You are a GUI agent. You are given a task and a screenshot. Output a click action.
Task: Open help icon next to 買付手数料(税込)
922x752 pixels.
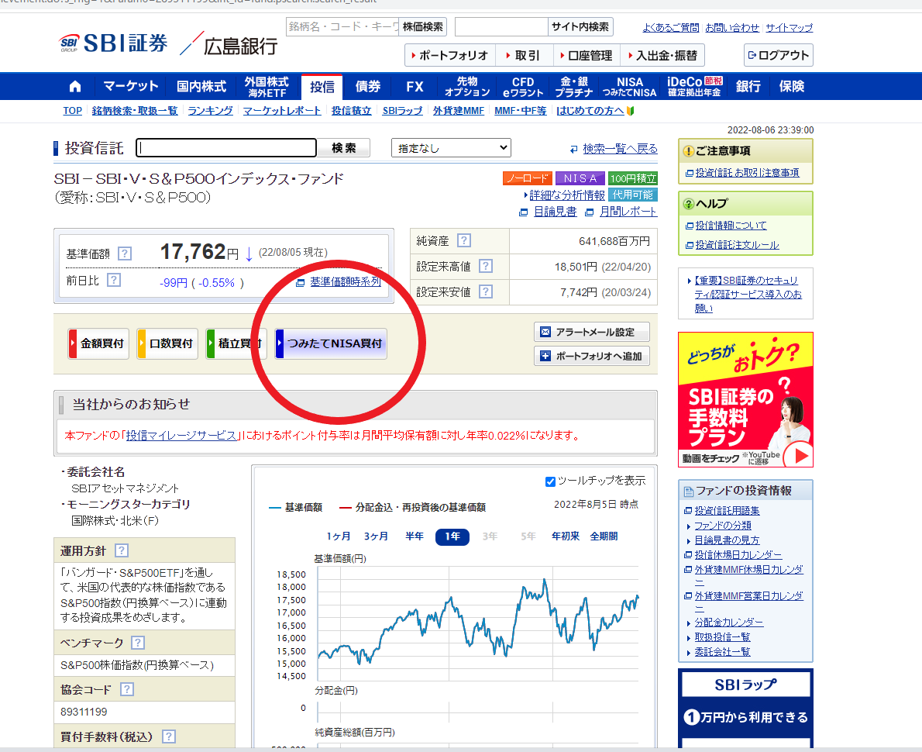click(169, 736)
